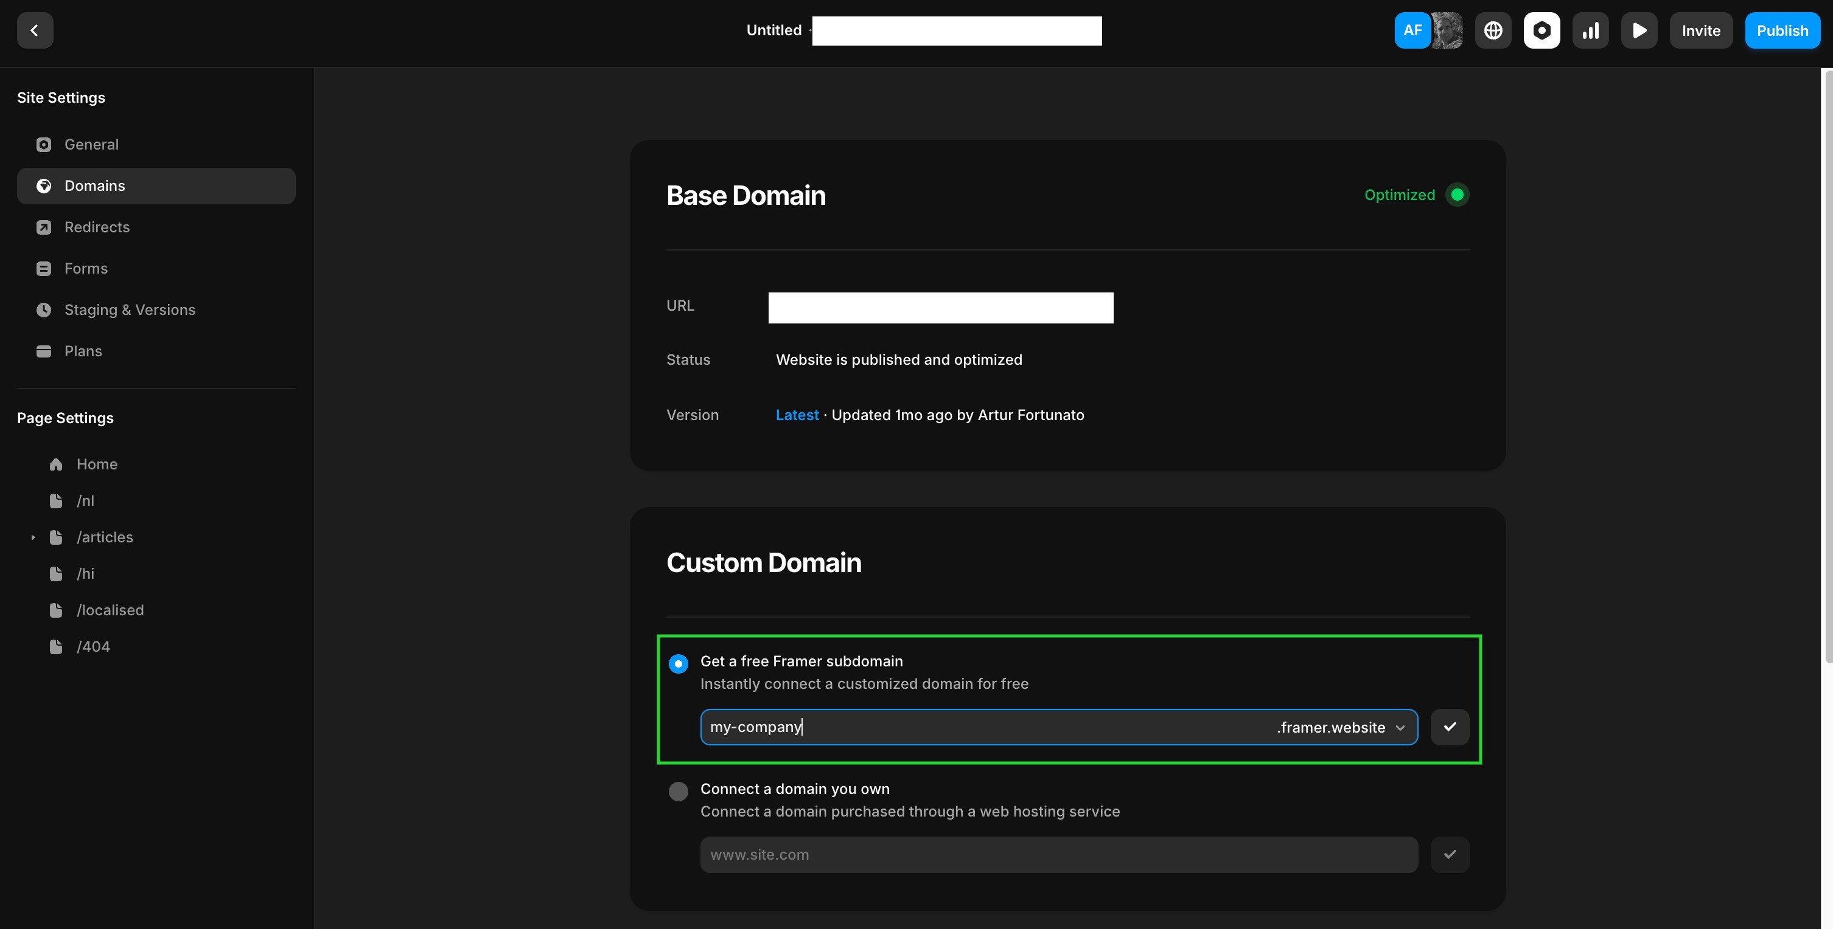Open the analytics bar chart icon
Image resolution: width=1833 pixels, height=929 pixels.
coord(1590,30)
